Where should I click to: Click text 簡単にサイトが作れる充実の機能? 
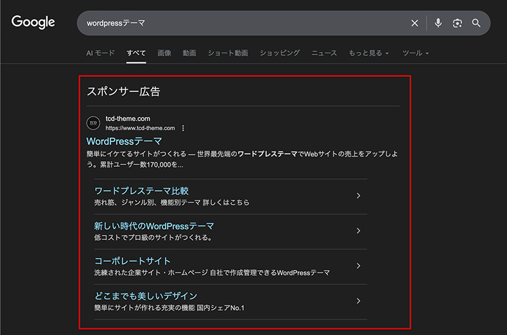(144, 308)
